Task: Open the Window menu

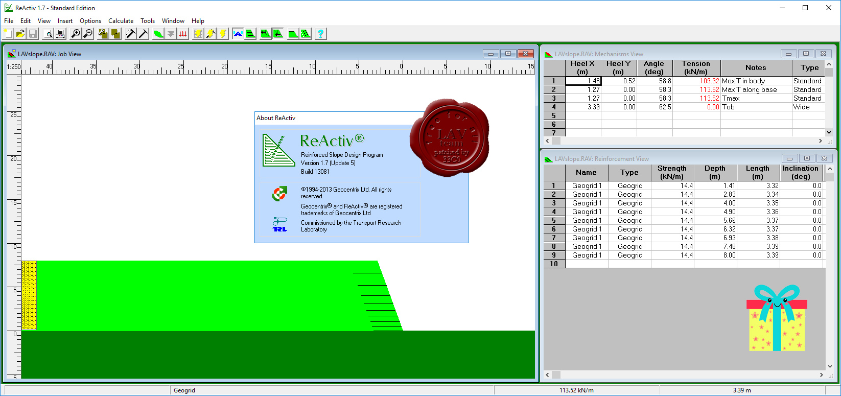Action: click(x=173, y=21)
